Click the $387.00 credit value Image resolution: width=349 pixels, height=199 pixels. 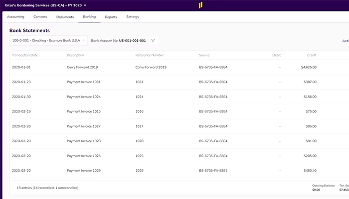coord(310,82)
